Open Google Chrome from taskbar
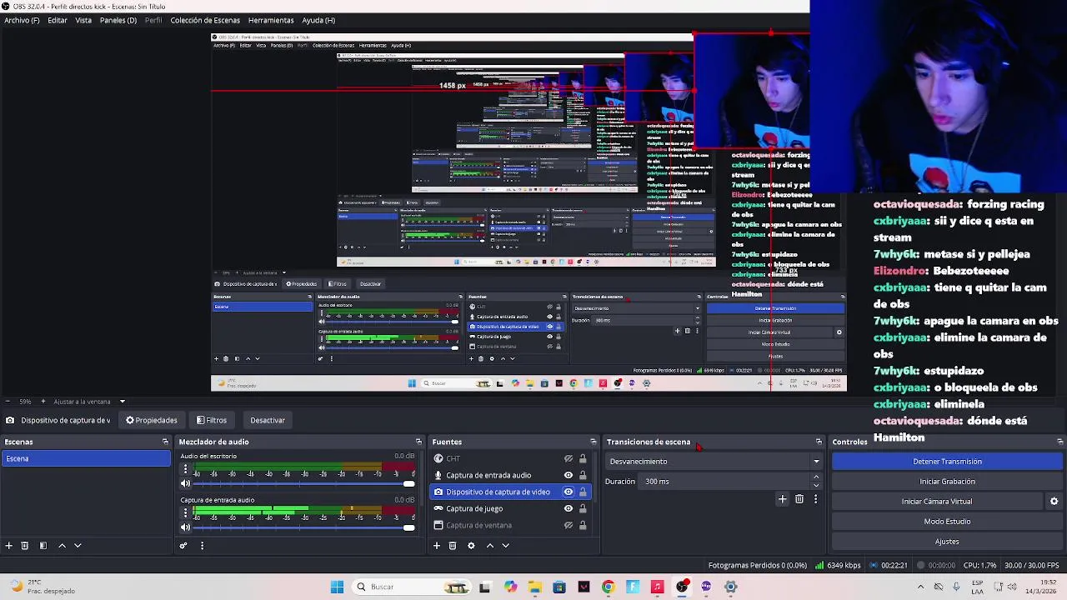The image size is (1067, 600). 608,587
